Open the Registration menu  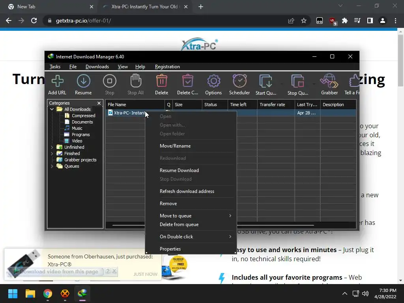(x=167, y=67)
